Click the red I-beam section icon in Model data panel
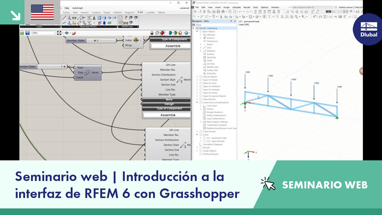This screenshot has height=215, width=382. pos(100,23)
